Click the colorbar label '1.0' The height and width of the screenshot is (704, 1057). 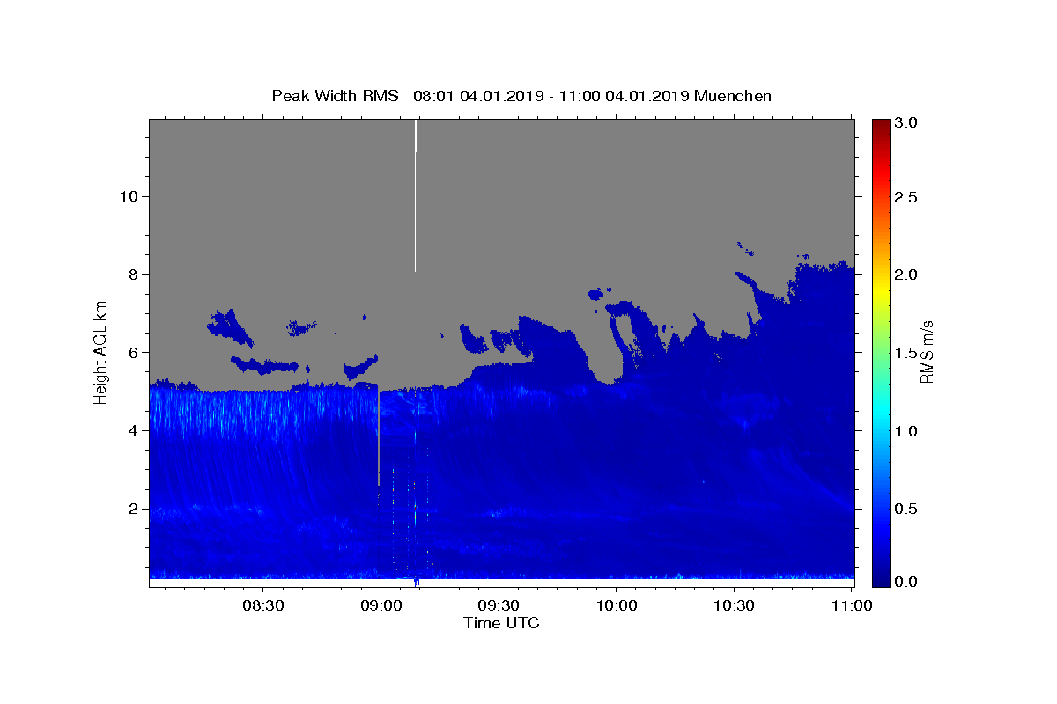pyautogui.click(x=906, y=431)
